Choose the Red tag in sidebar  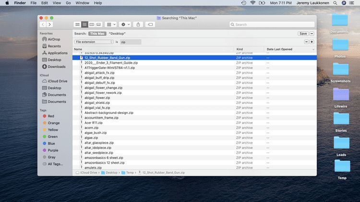(x=51, y=116)
